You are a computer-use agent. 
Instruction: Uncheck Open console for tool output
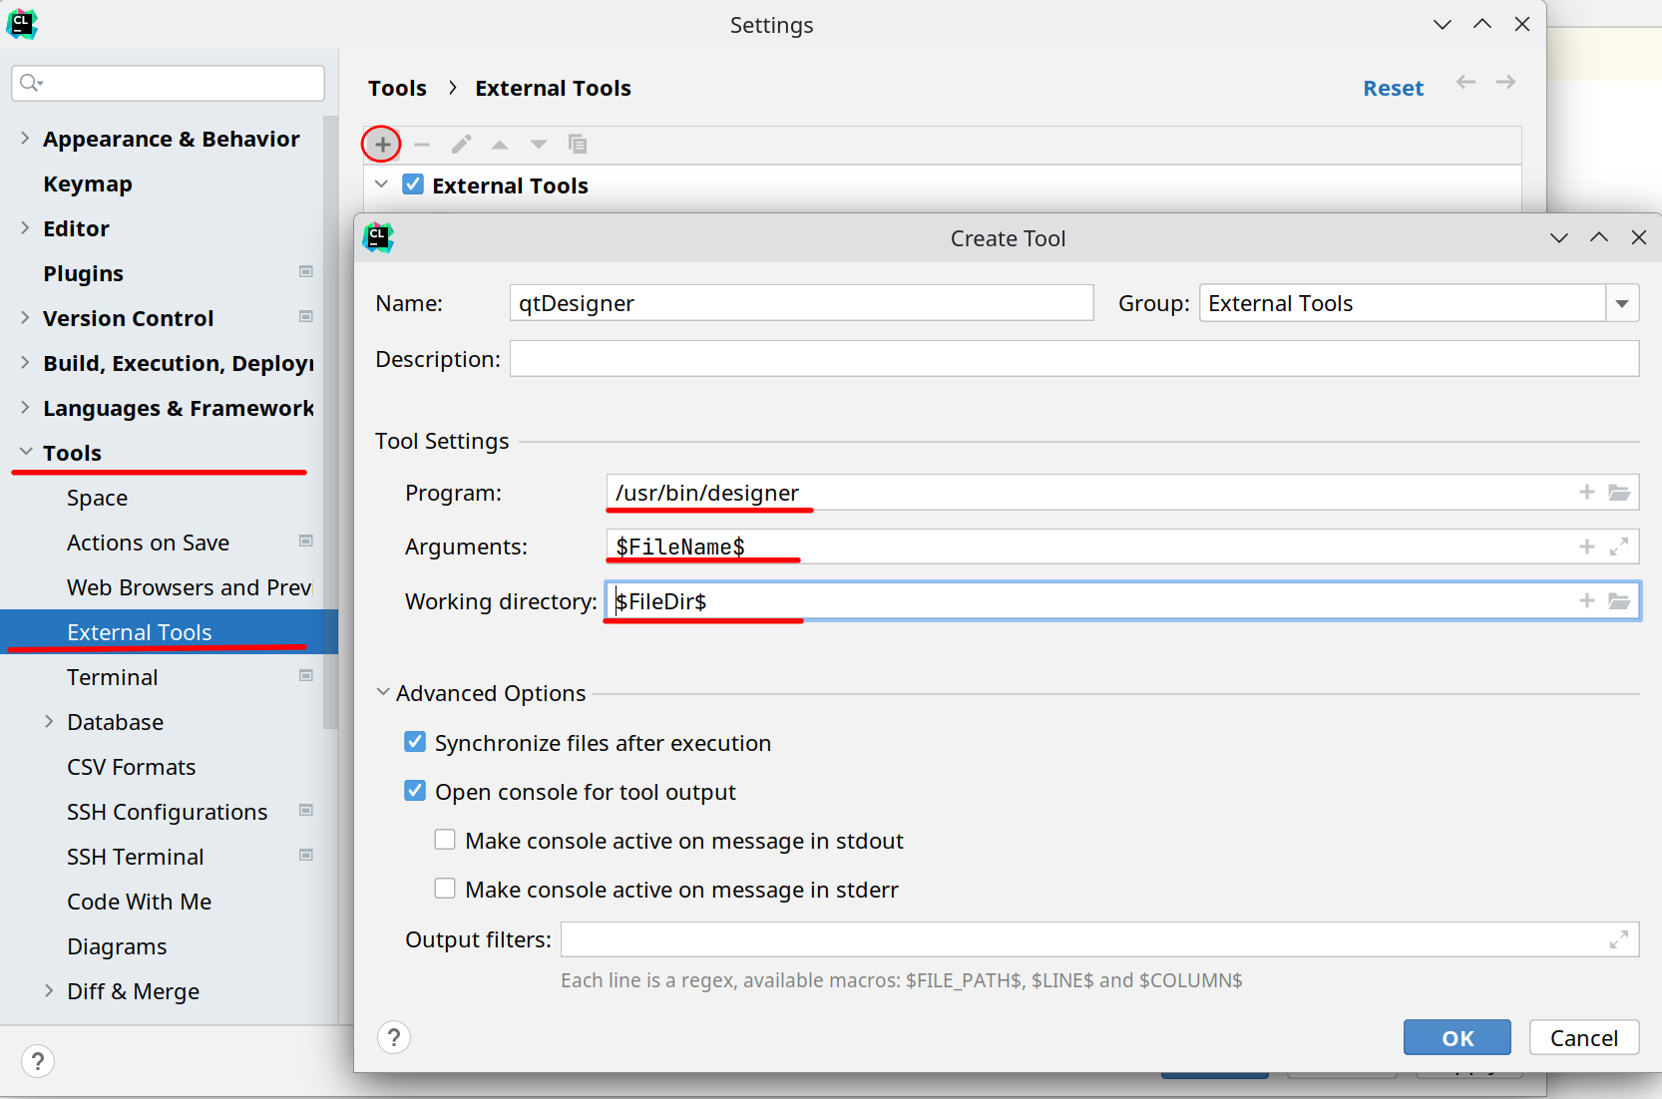(x=415, y=791)
